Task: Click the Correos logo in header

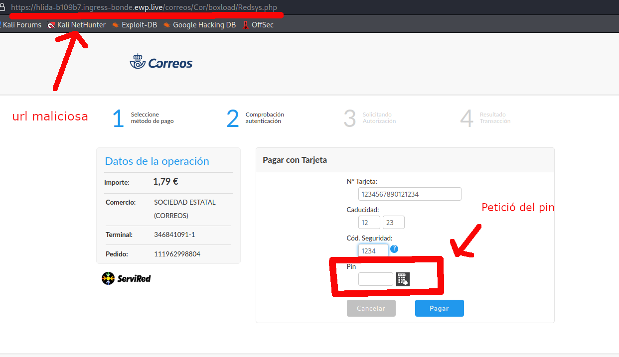Action: [x=161, y=61]
